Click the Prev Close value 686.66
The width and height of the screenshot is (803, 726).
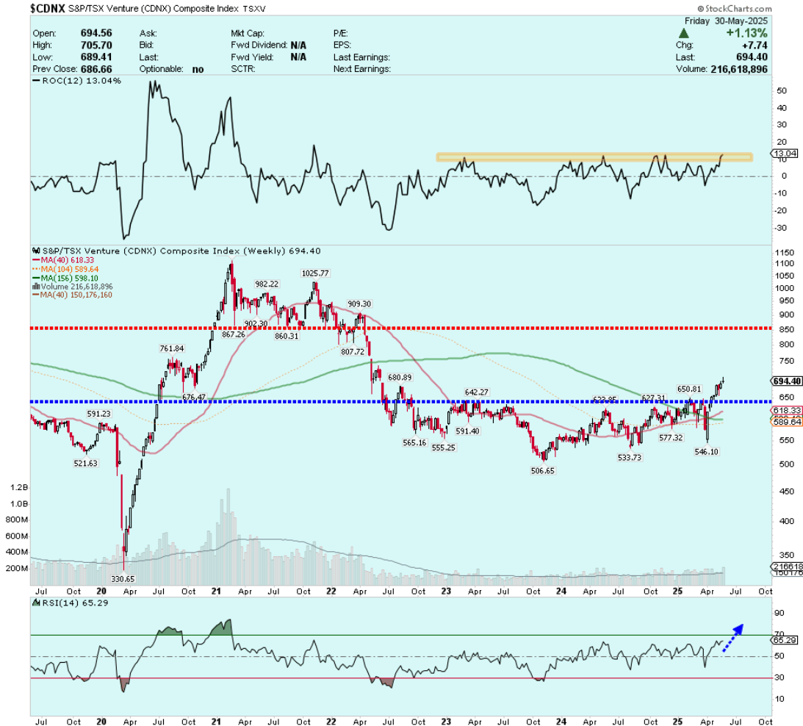(x=96, y=69)
